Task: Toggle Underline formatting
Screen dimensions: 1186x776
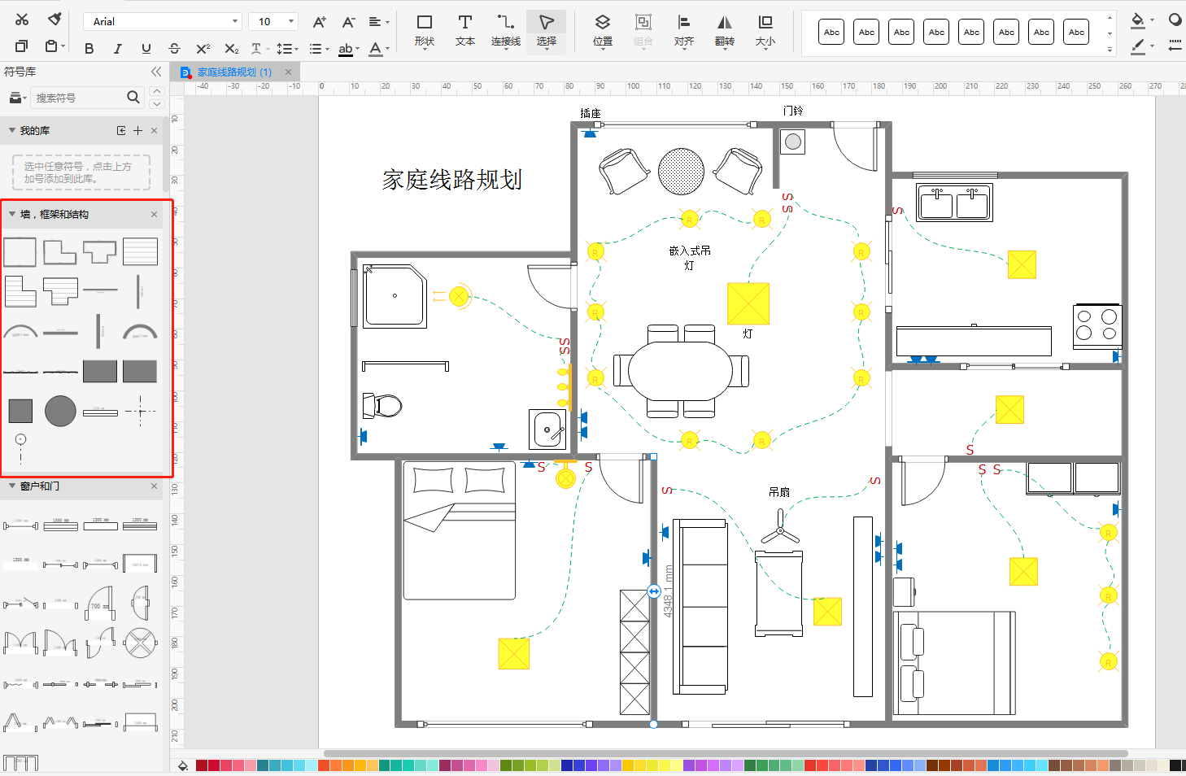Action: (x=146, y=49)
